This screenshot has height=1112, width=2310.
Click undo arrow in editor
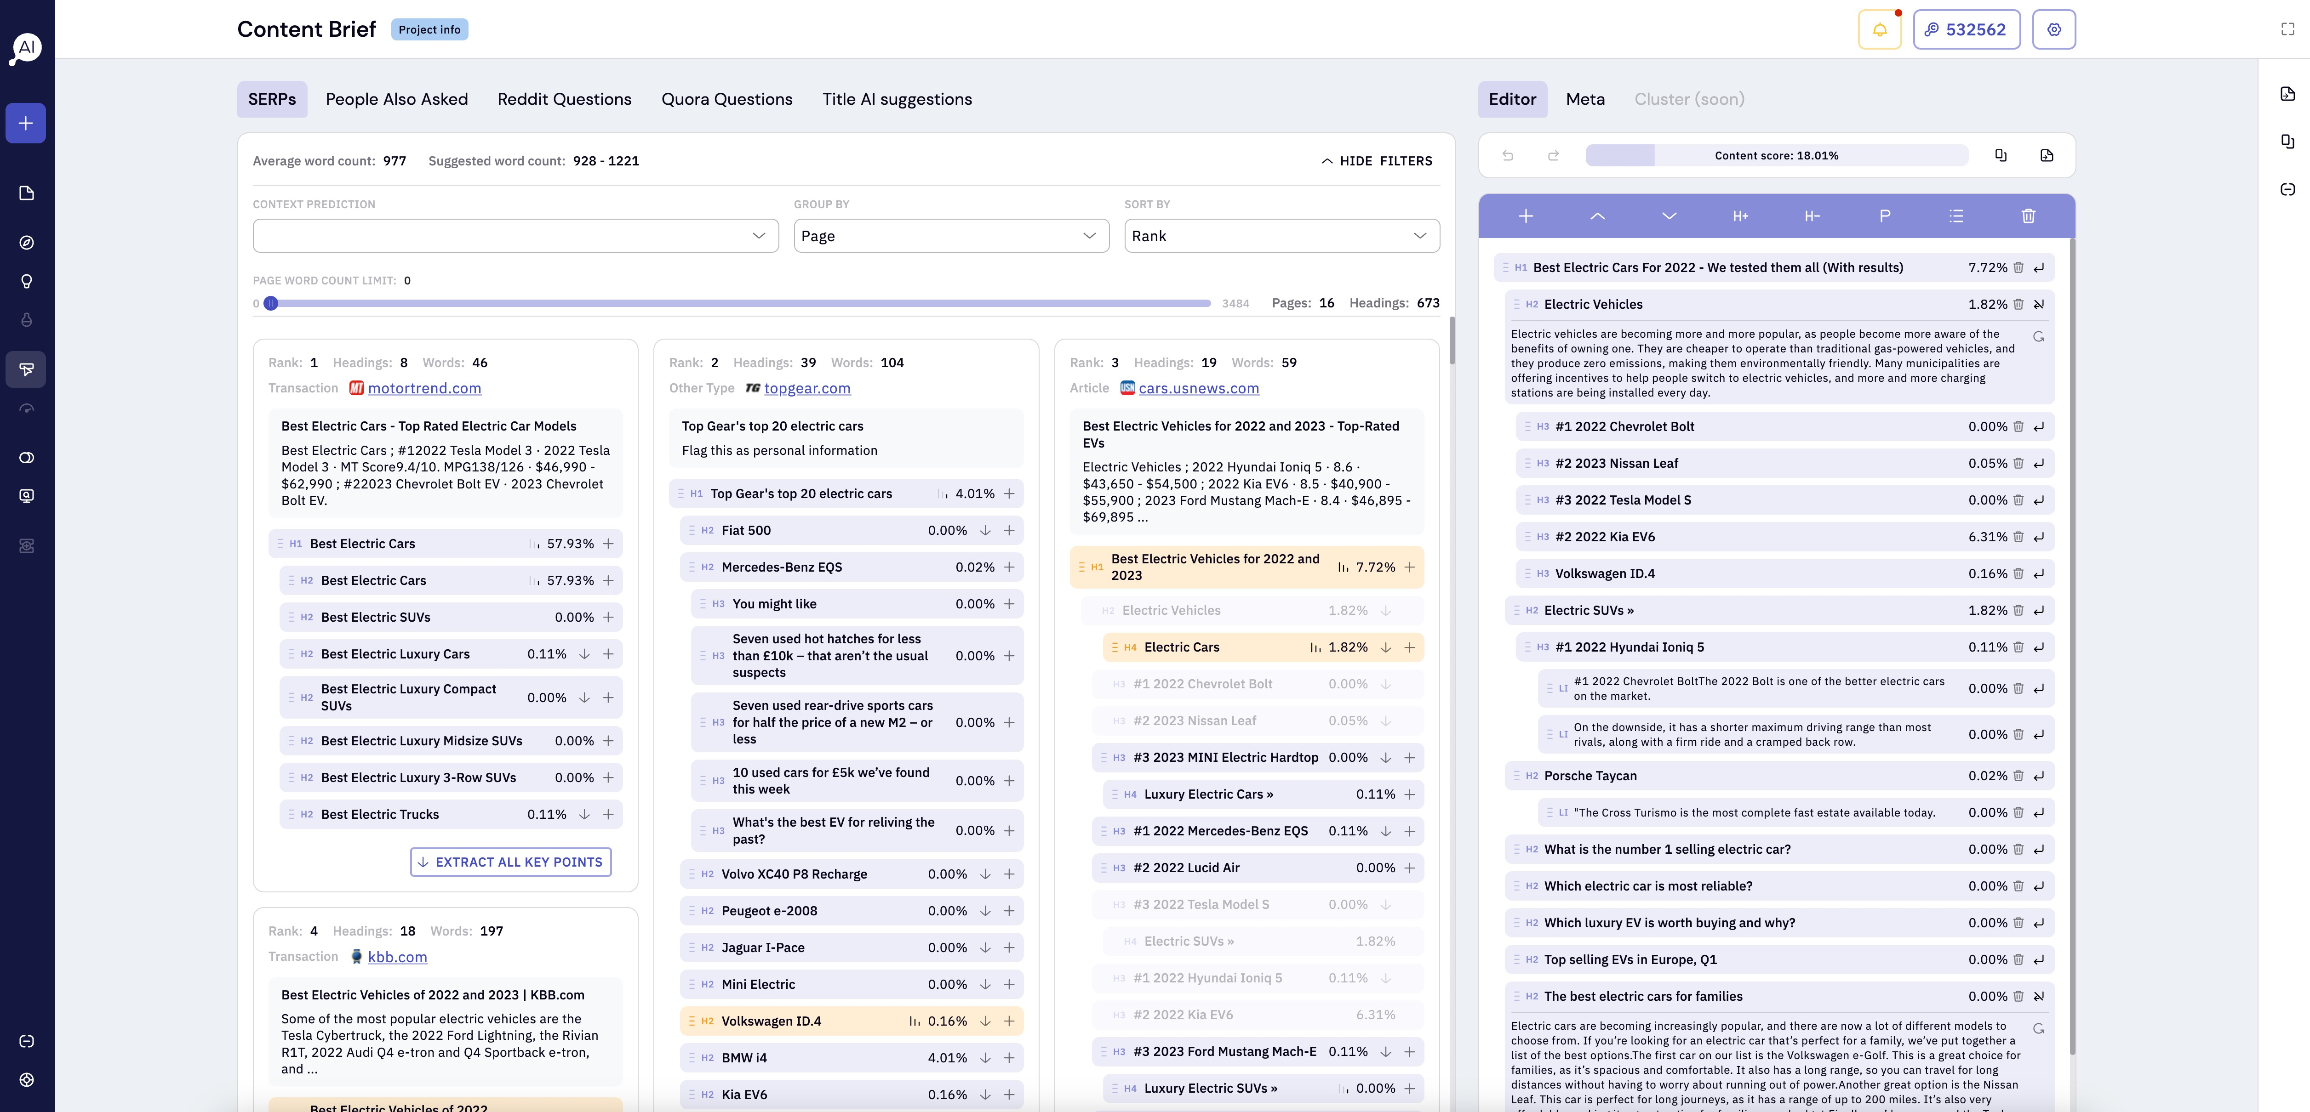coord(1507,156)
